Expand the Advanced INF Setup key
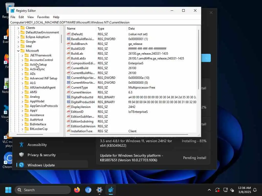 23,79
